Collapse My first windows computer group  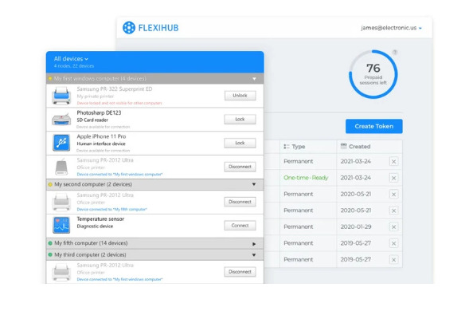[254, 79]
